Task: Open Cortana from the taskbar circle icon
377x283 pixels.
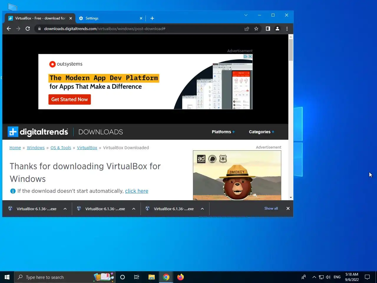Action: point(123,277)
